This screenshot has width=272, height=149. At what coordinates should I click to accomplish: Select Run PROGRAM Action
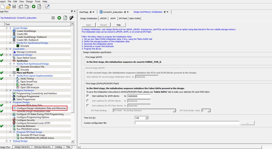[28, 129]
